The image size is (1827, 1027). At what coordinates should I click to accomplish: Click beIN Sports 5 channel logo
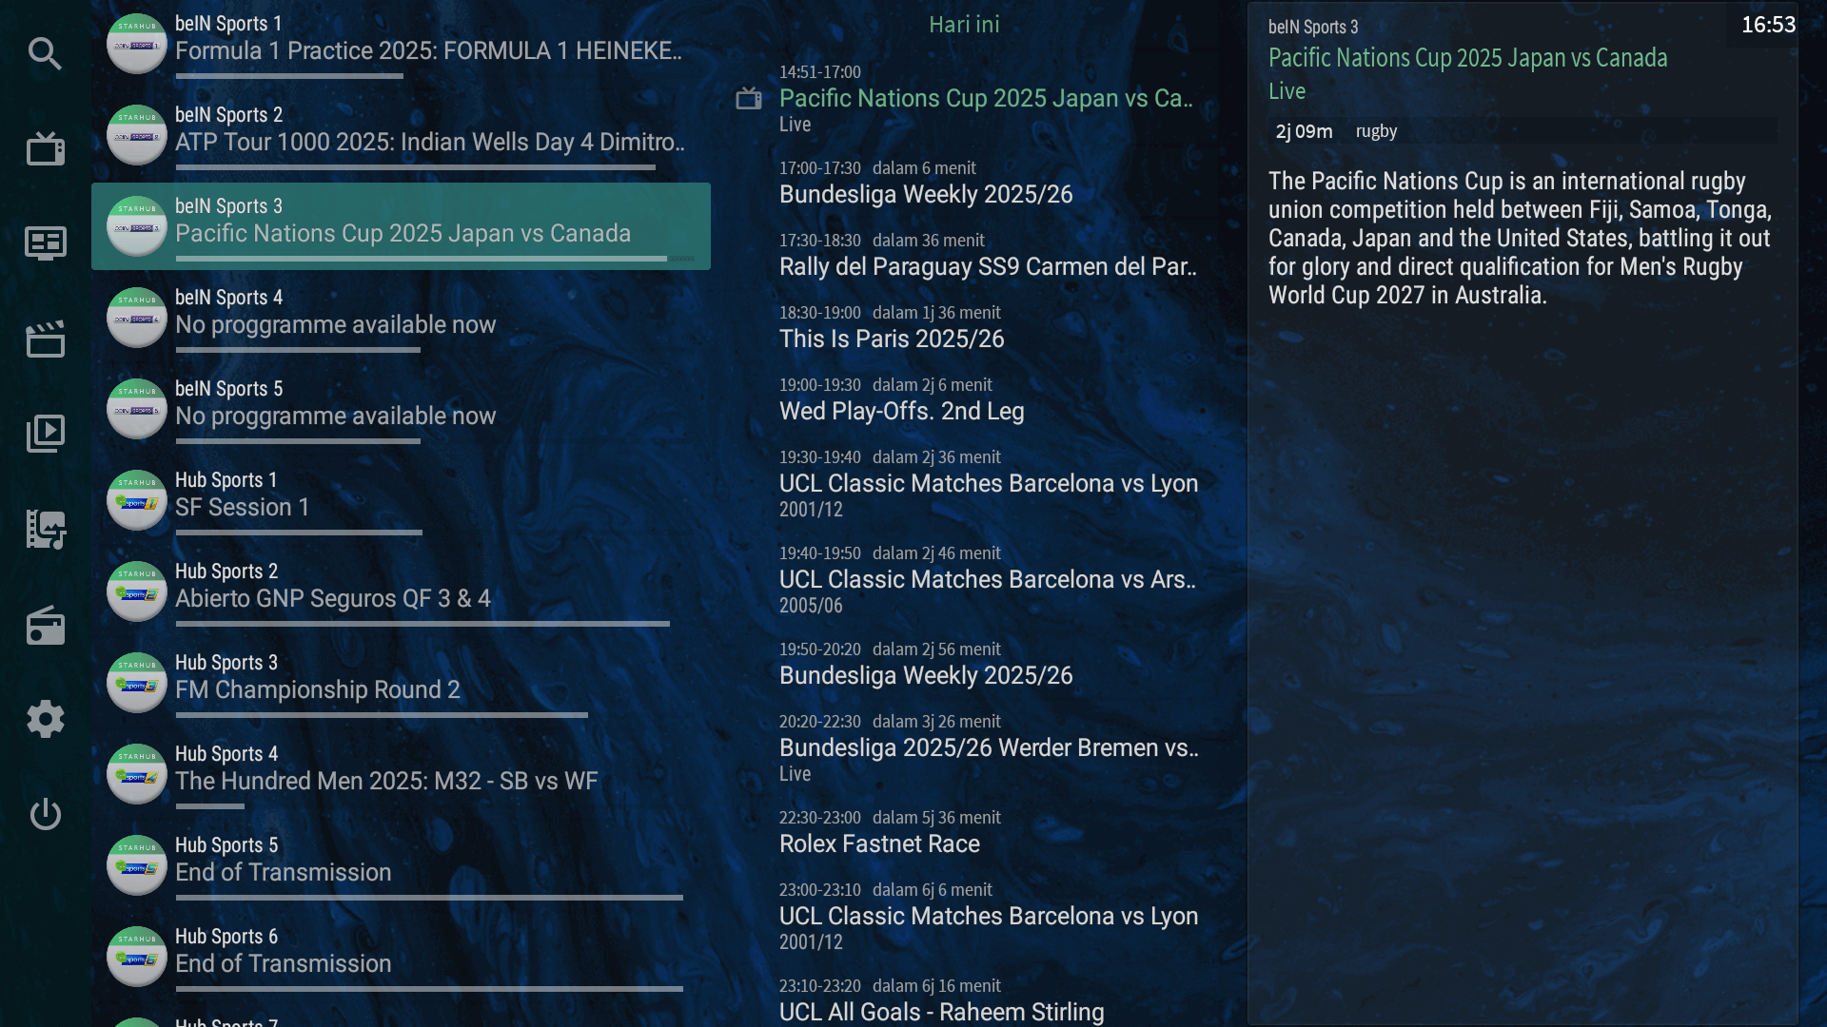137,409
